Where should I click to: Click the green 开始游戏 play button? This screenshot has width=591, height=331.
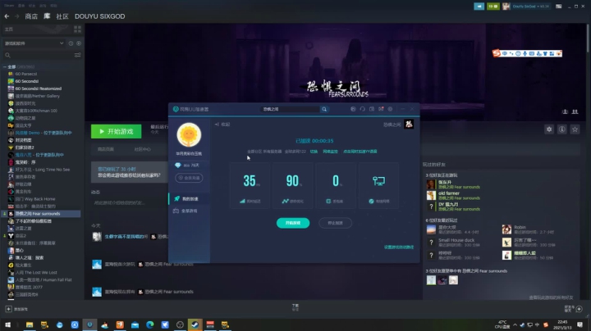(x=116, y=131)
